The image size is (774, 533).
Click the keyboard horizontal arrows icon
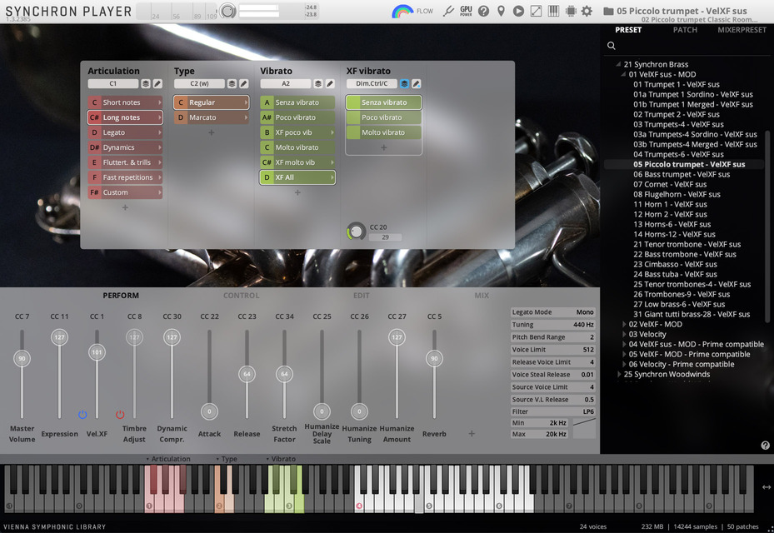[767, 487]
